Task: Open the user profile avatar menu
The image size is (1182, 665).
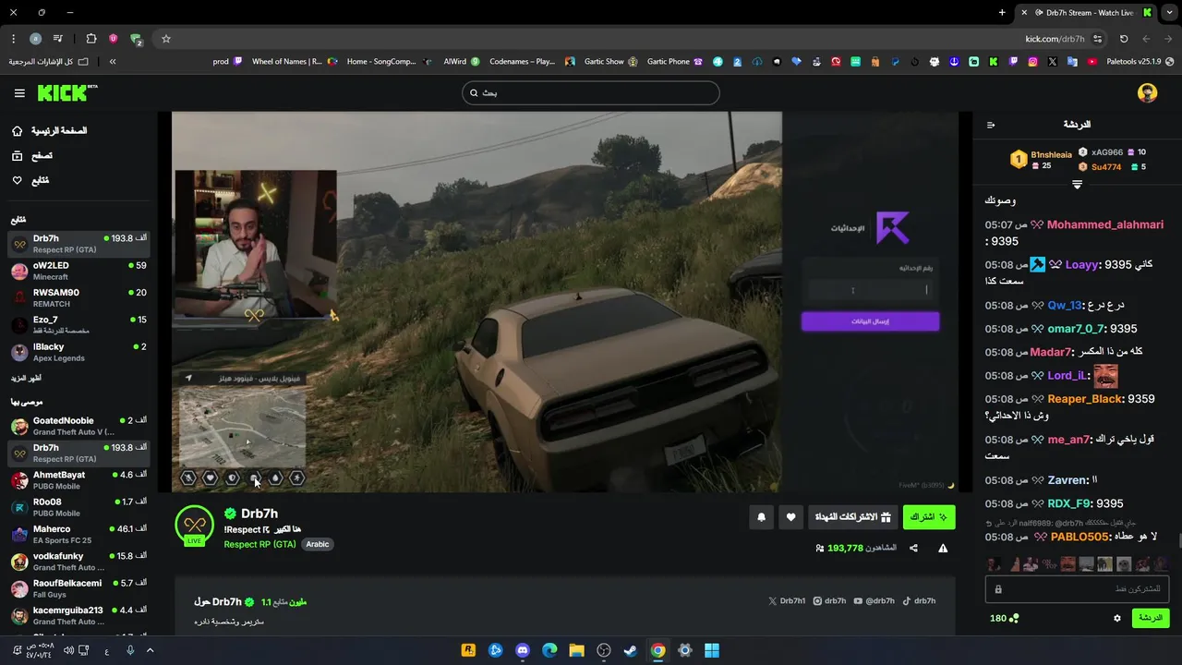Action: click(1147, 92)
